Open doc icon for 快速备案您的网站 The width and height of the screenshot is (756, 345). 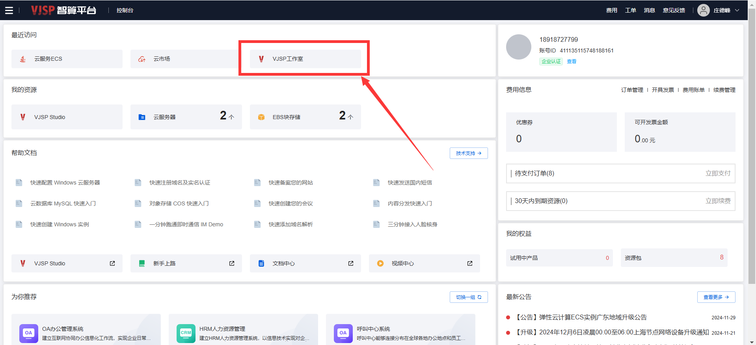(257, 183)
